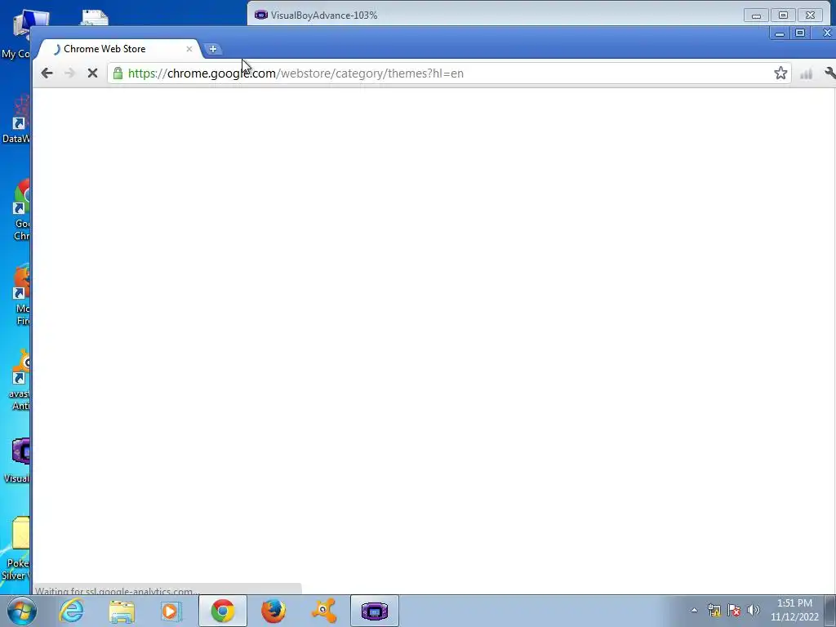Open Action Center flag tray icon

pyautogui.click(x=734, y=610)
